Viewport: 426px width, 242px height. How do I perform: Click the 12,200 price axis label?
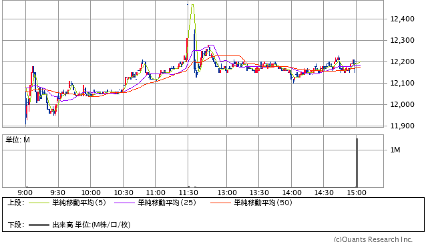402,62
